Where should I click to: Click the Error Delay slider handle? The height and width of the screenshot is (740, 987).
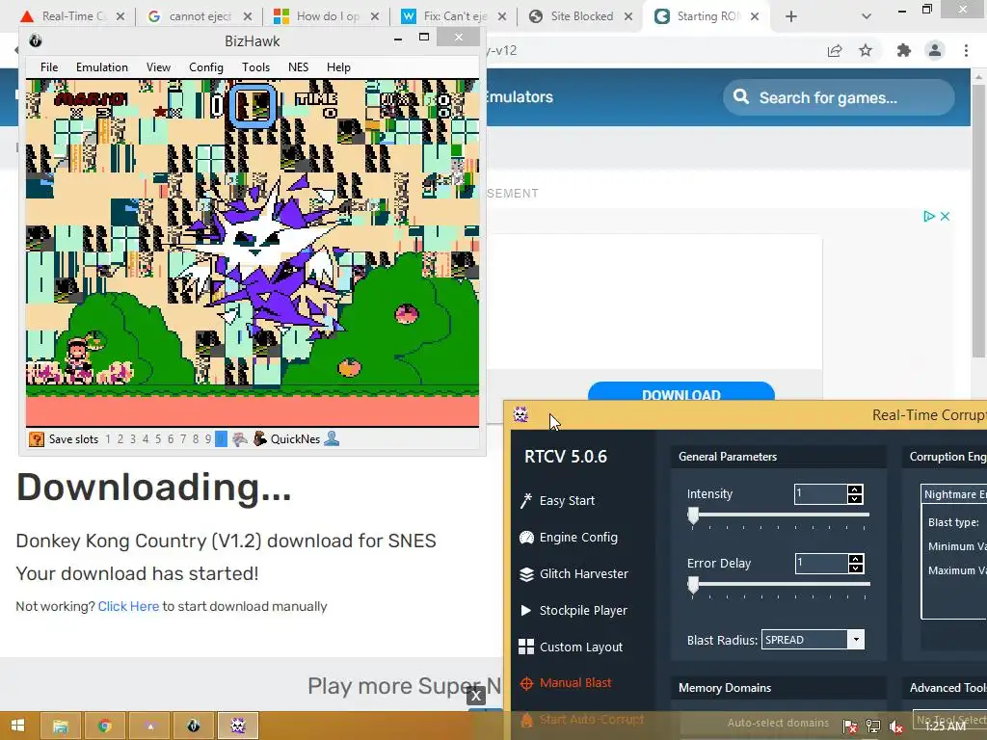coord(693,585)
